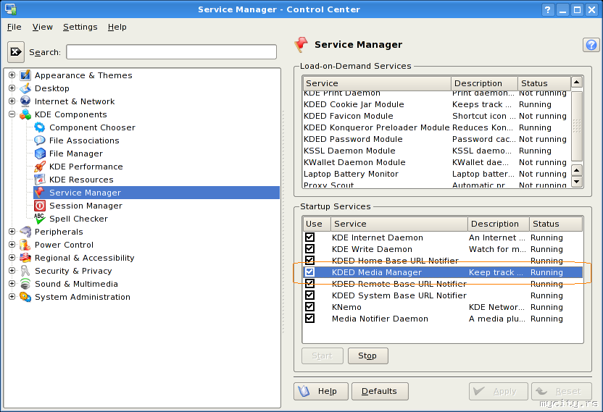Sort startup services by Service column
This screenshot has width=603, height=412.
click(x=399, y=224)
